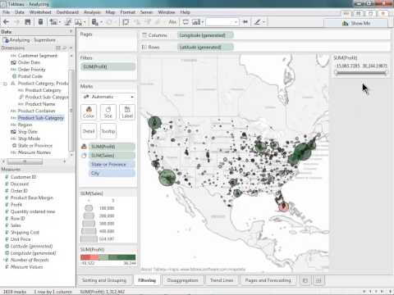Click the new worksheet icon beside tabs
Image resolution: width=394 pixels, height=295 pixels.
coord(305,280)
